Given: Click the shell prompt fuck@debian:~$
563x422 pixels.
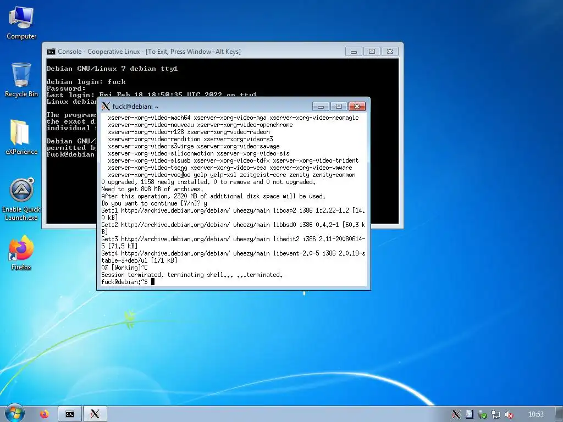Looking at the screenshot, I should [x=124, y=282].
